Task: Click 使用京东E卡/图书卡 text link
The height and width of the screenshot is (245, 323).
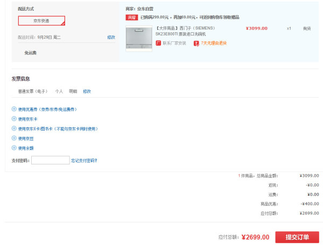Action: [x=58, y=129]
